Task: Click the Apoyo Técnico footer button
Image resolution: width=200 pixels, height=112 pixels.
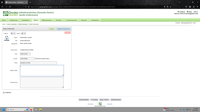Action: [x=104, y=100]
